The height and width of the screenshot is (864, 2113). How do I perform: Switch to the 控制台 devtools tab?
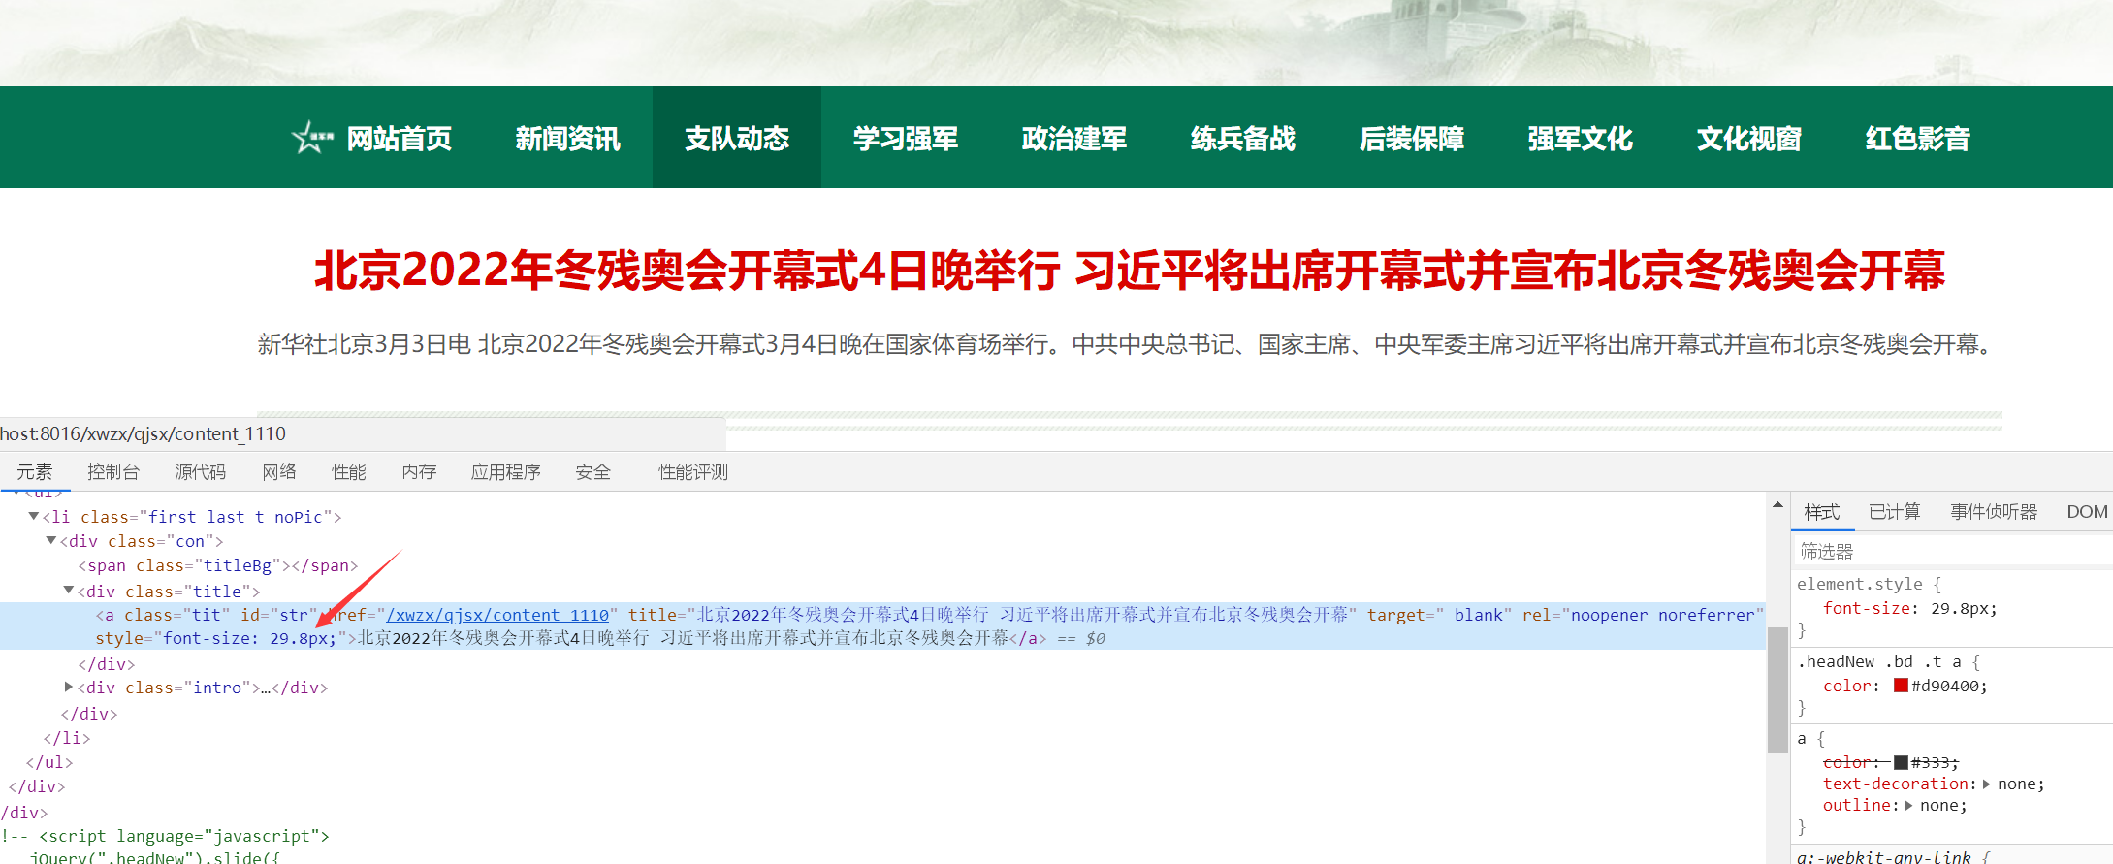pyautogui.click(x=113, y=472)
